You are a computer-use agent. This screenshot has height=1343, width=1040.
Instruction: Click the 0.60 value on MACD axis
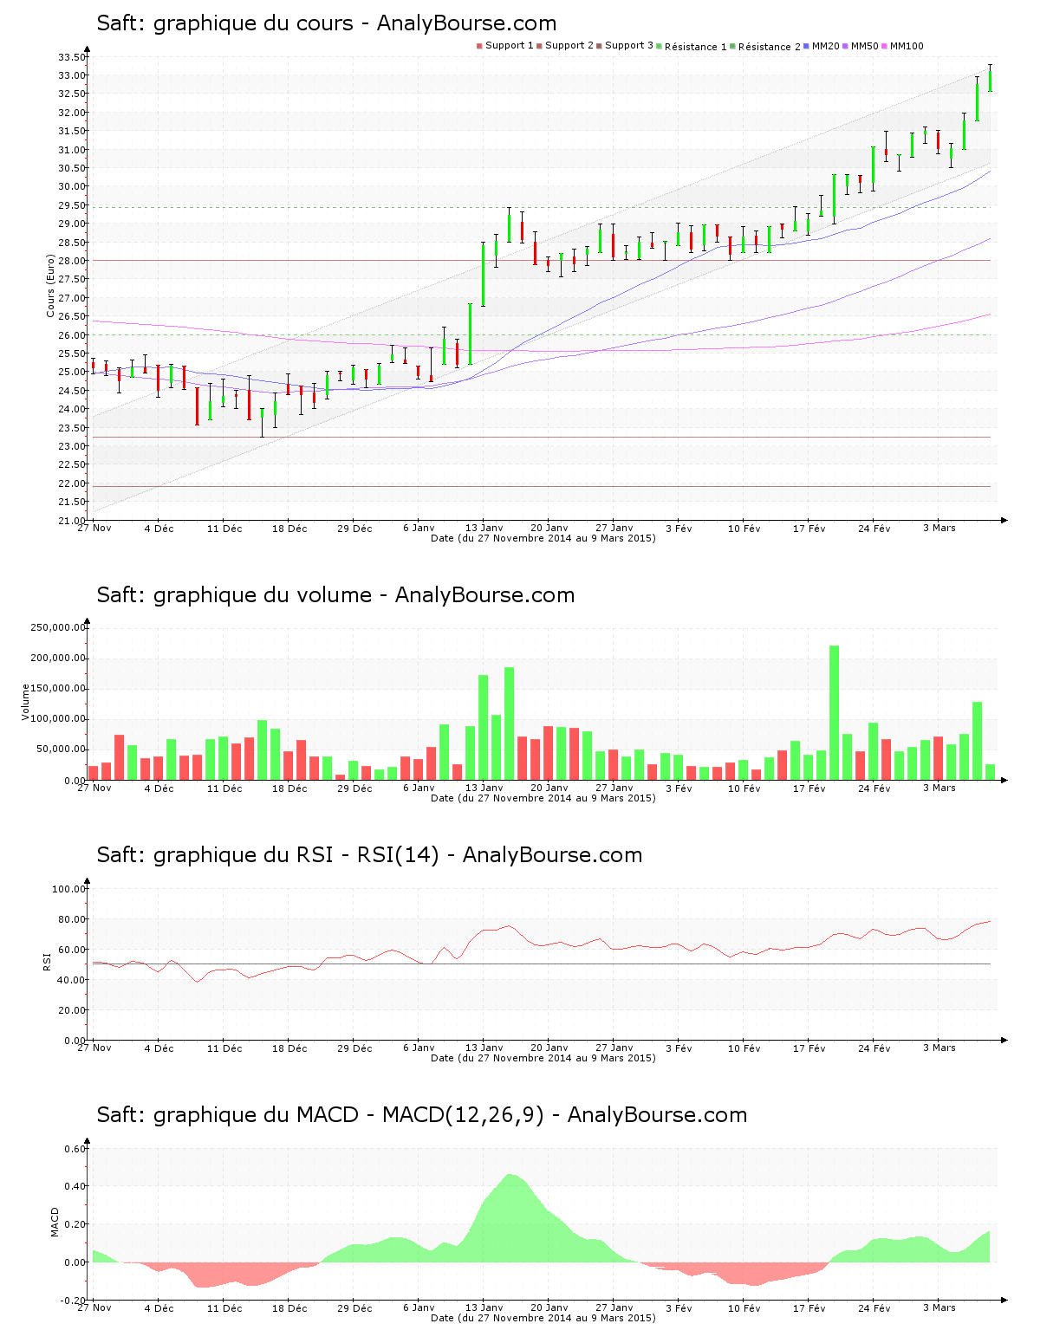[x=76, y=1149]
